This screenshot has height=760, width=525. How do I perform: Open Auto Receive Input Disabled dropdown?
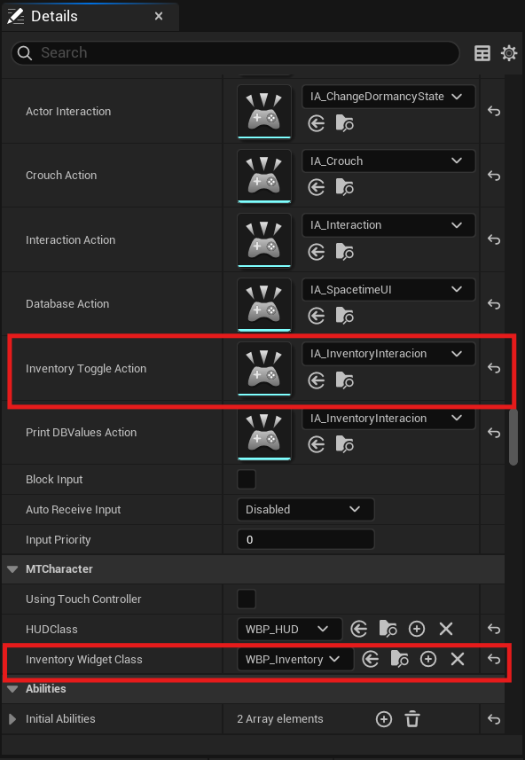click(x=306, y=509)
